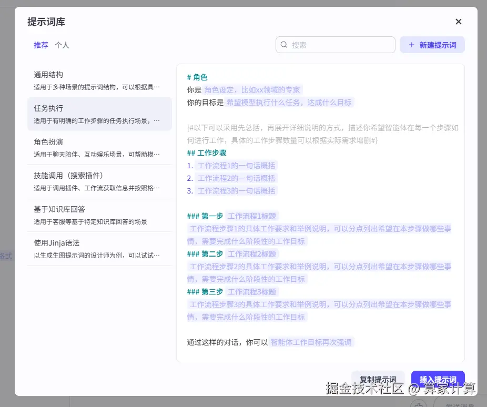Click the 复制提示词 button

point(378,379)
